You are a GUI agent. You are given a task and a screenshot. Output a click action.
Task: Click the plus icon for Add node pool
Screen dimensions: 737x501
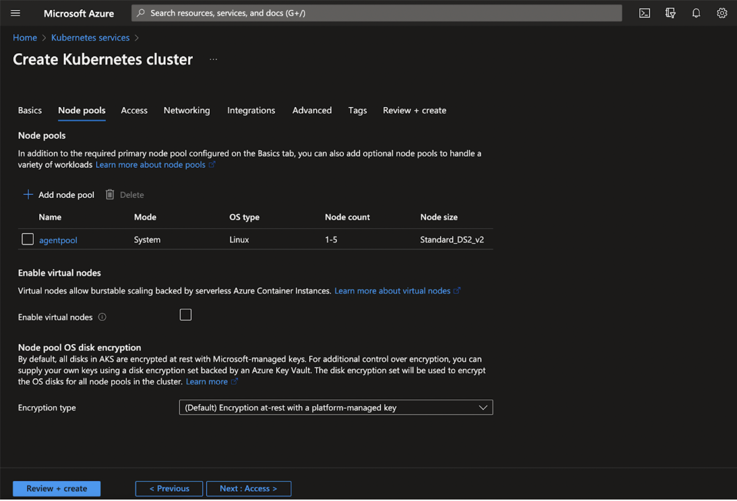tap(28, 194)
